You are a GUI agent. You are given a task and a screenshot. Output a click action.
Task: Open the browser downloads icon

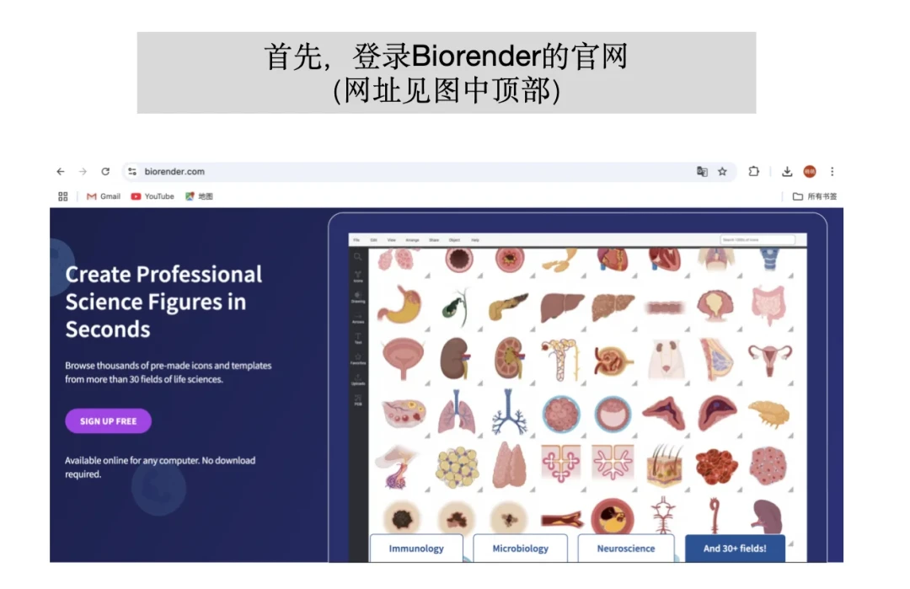787,172
